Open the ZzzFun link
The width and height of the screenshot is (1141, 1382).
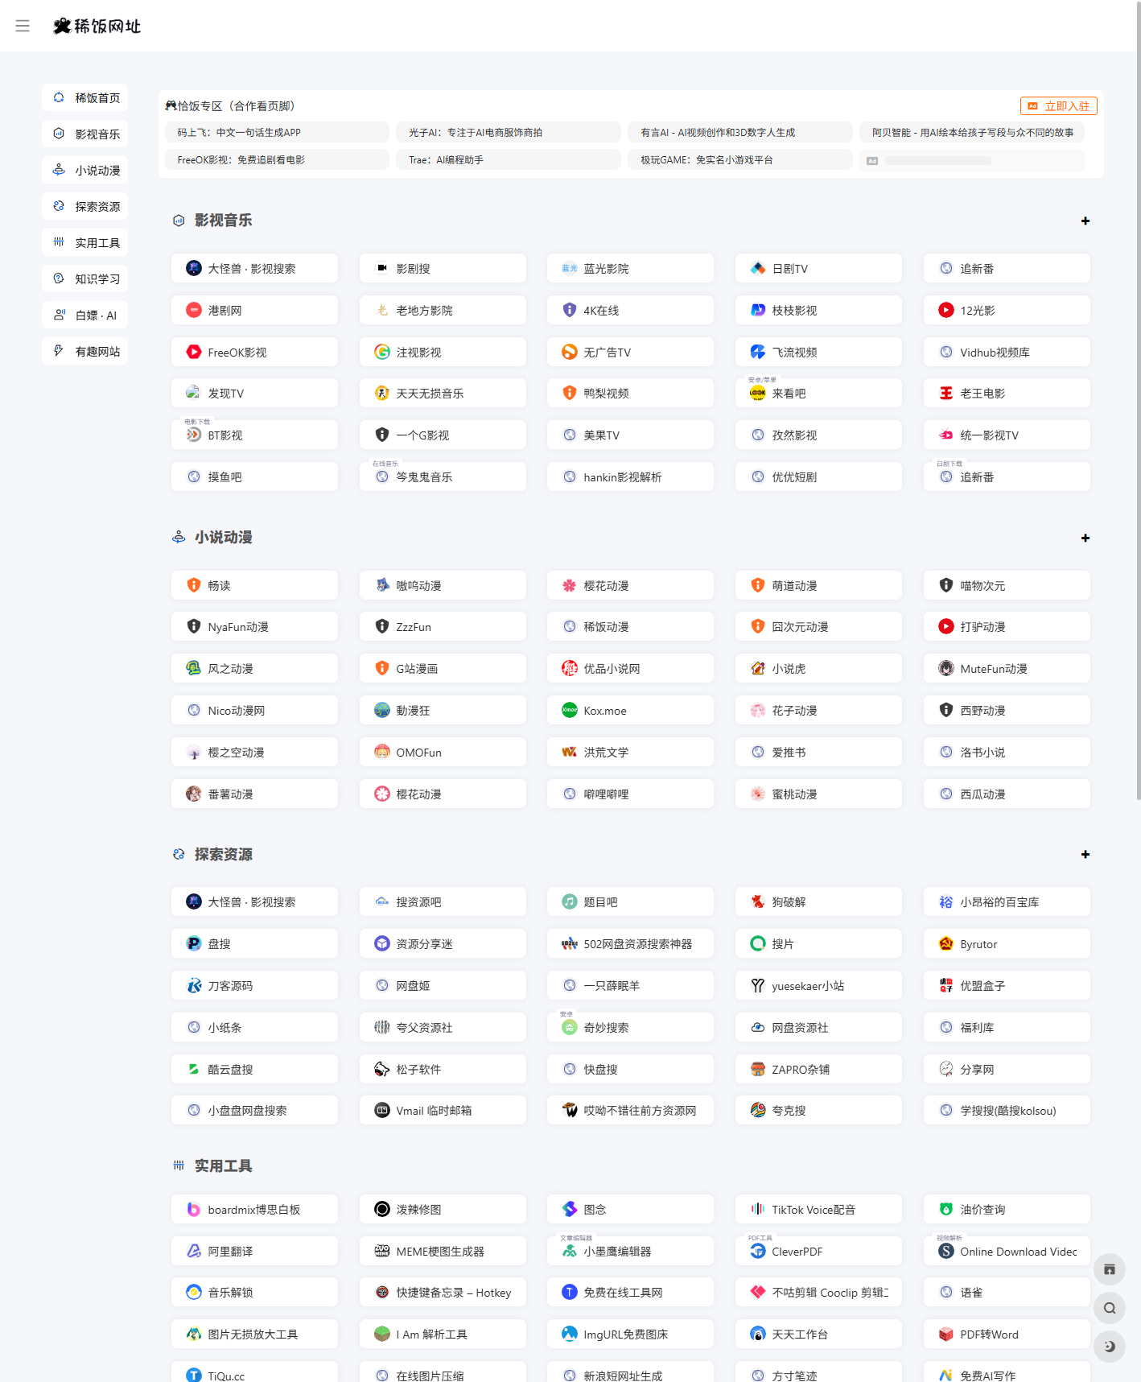(x=443, y=626)
